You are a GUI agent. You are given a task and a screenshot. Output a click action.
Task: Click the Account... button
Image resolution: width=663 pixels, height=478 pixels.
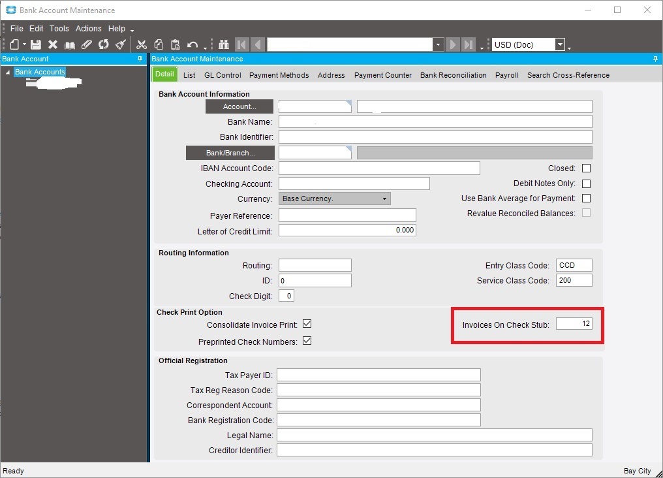pyautogui.click(x=239, y=106)
